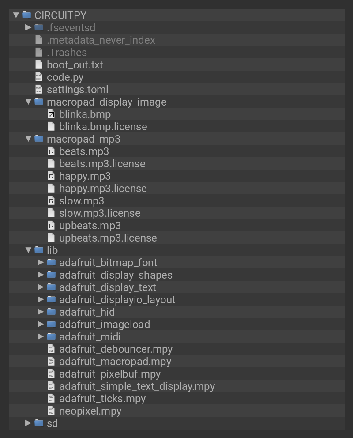
Task: Select boot_out.txt file
Action: coord(75,65)
